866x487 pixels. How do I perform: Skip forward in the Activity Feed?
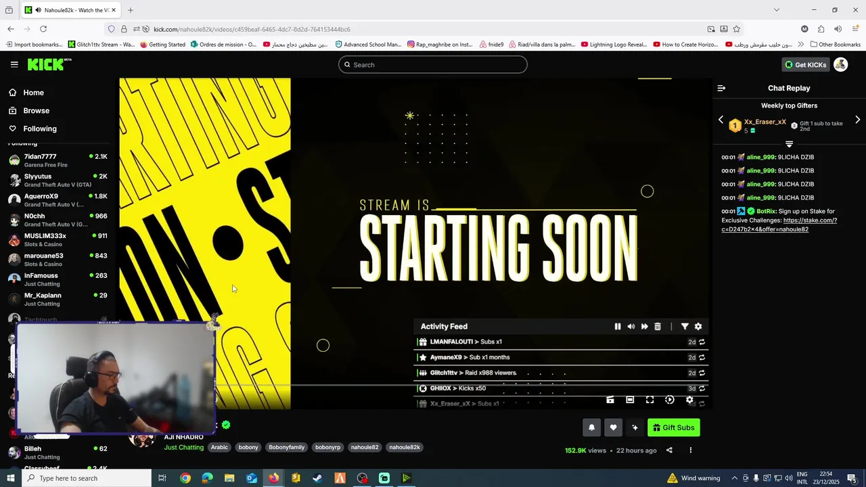pos(644,327)
